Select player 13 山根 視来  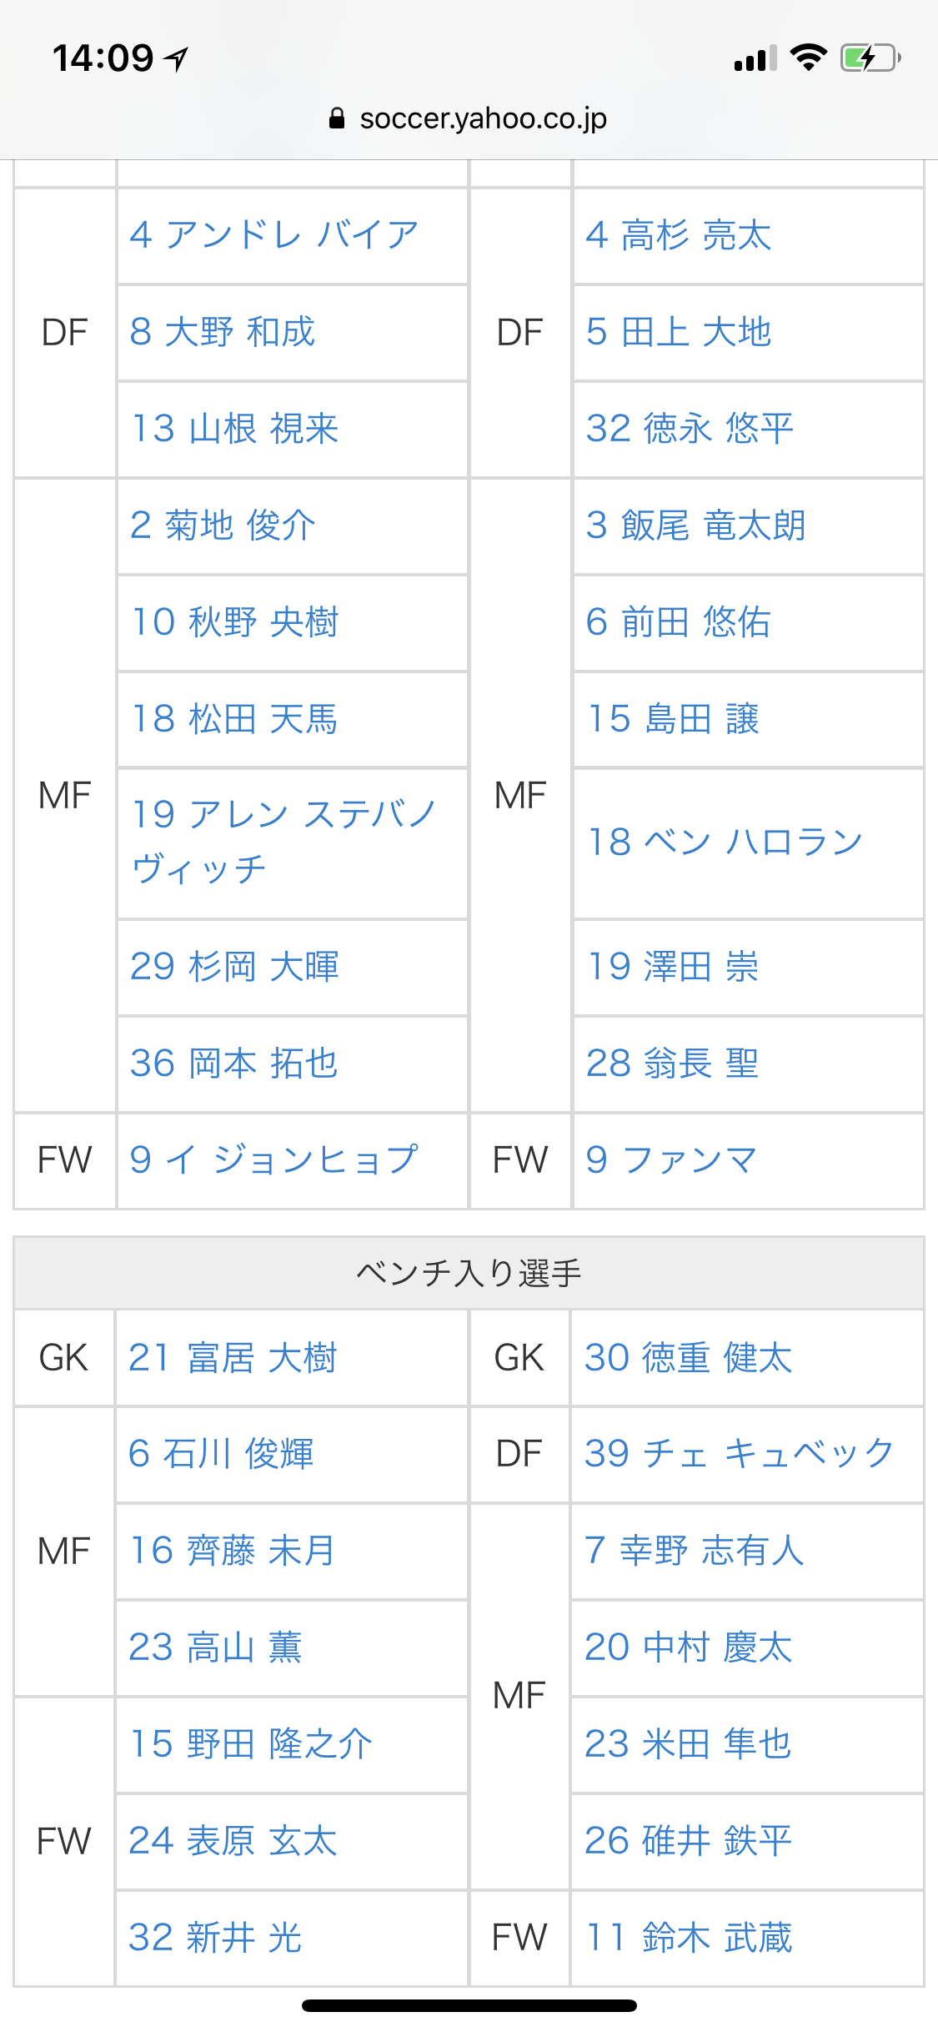coord(235,429)
